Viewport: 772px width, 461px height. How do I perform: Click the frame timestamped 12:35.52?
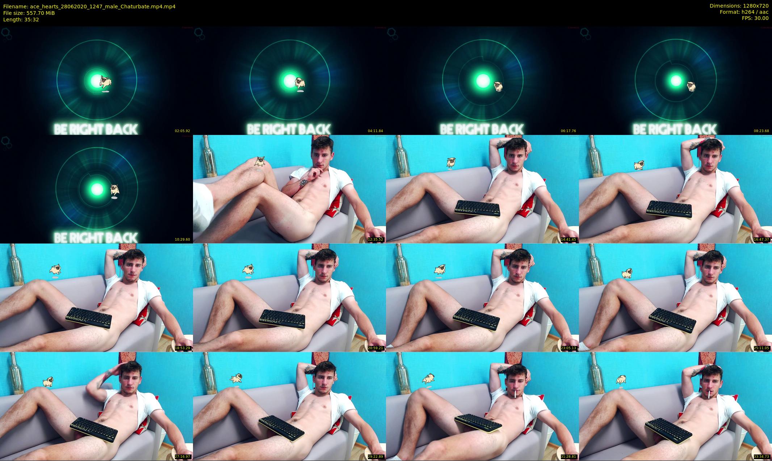(289, 189)
